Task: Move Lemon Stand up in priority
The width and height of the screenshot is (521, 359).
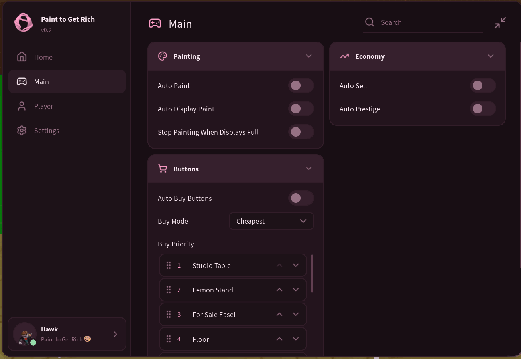Action: 279,290
